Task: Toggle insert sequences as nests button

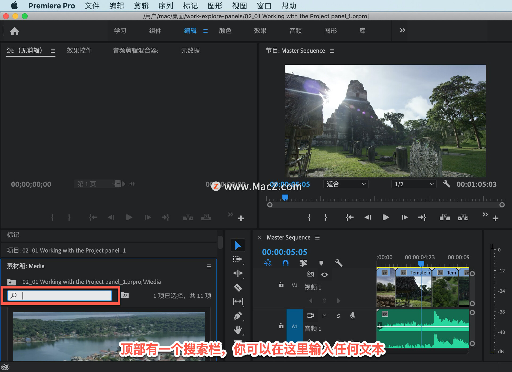Action: tap(267, 263)
